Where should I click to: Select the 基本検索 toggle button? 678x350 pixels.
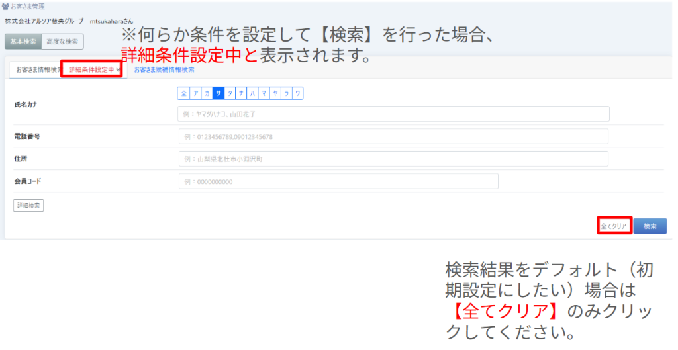tap(23, 42)
